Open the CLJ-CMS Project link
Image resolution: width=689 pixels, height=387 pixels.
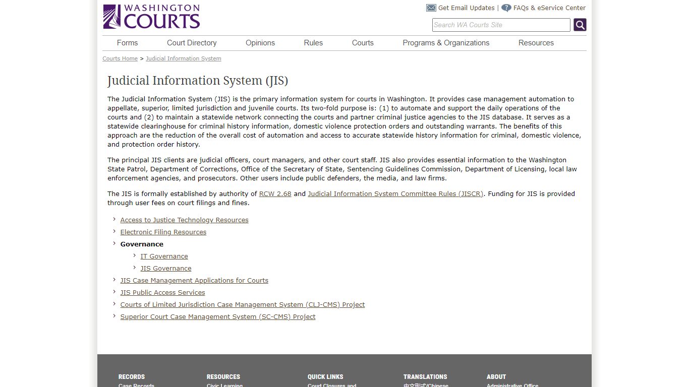pos(243,304)
